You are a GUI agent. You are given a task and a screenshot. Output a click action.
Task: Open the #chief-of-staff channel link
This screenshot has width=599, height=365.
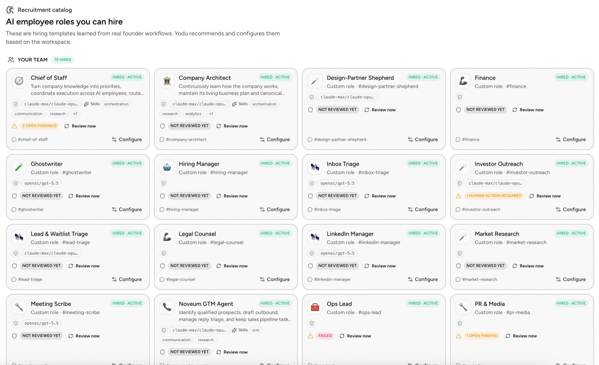click(30, 139)
